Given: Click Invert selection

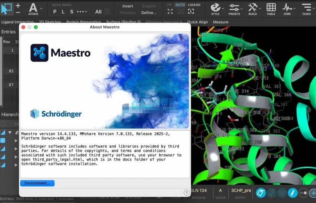Looking at the screenshot, I should [x=127, y=6].
